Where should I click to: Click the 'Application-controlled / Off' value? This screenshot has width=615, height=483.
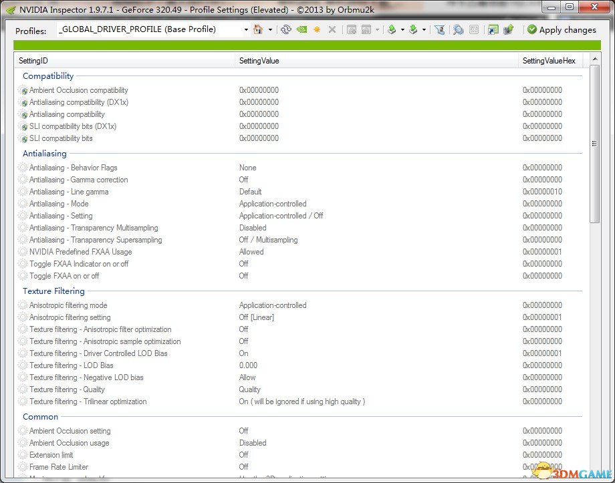tap(281, 216)
